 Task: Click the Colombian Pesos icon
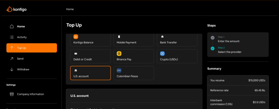click(x=119, y=70)
